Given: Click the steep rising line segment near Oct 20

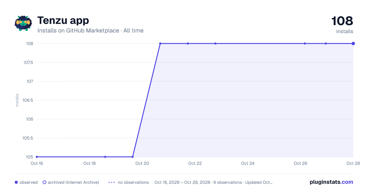Looking at the screenshot, I should pos(146,100).
